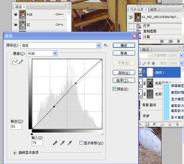Add layer mask icon in Layers panel
The width and height of the screenshot is (184, 164).
[x=147, y=124]
